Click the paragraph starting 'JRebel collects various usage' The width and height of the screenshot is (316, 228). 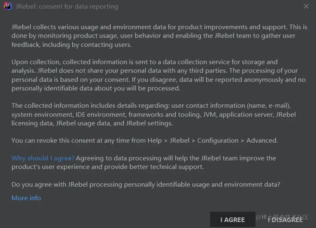pos(159,36)
